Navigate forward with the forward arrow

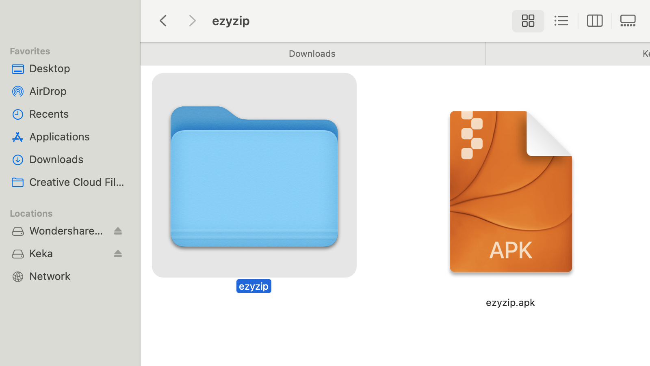point(192,20)
